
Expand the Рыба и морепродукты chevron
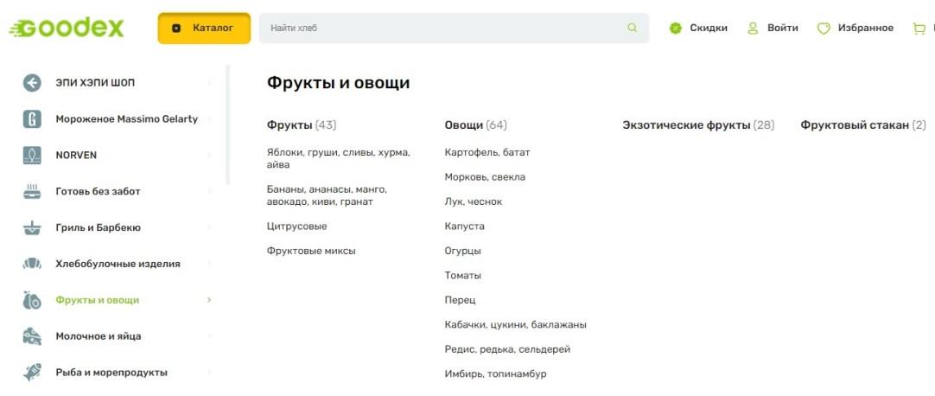coord(209,373)
